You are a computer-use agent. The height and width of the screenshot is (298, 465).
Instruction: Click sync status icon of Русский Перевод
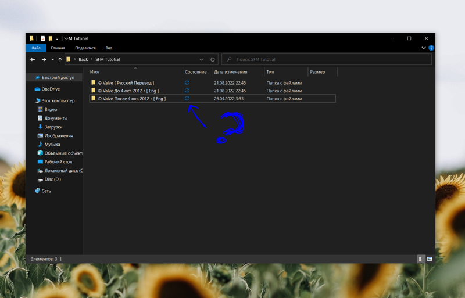(x=187, y=82)
